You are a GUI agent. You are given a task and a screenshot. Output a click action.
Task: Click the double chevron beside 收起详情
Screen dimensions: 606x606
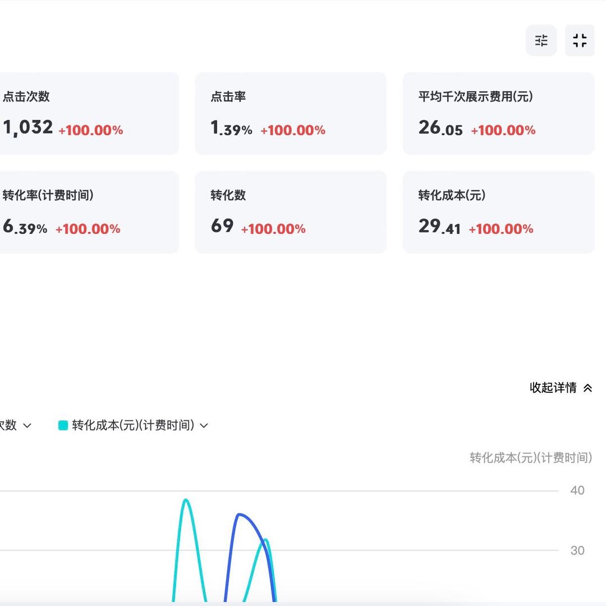point(587,388)
